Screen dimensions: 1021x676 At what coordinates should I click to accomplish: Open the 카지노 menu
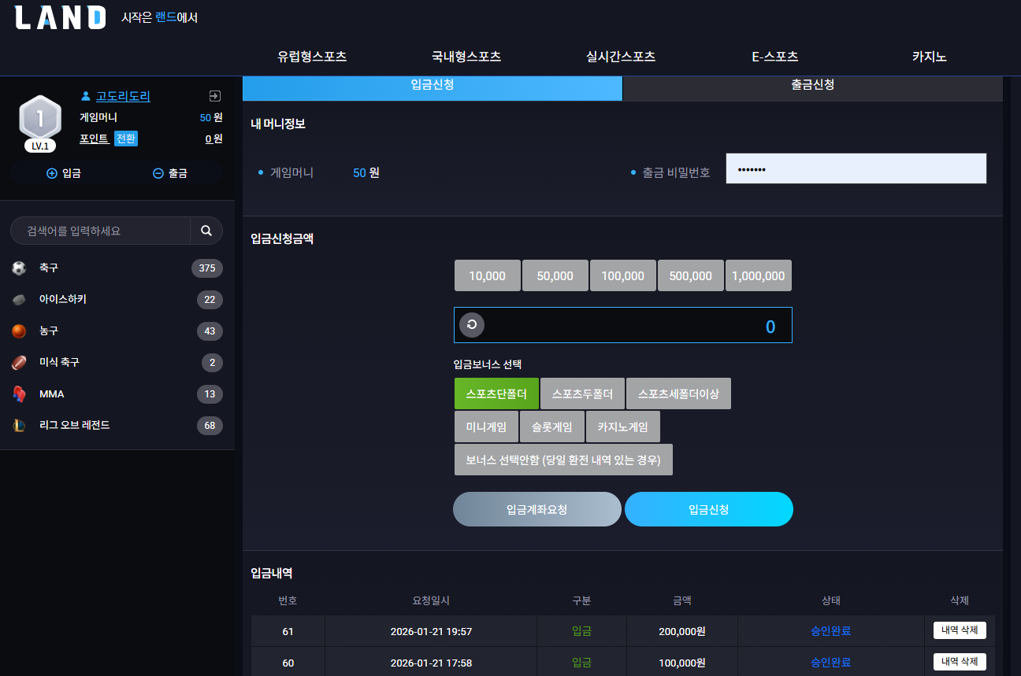pyautogui.click(x=930, y=57)
